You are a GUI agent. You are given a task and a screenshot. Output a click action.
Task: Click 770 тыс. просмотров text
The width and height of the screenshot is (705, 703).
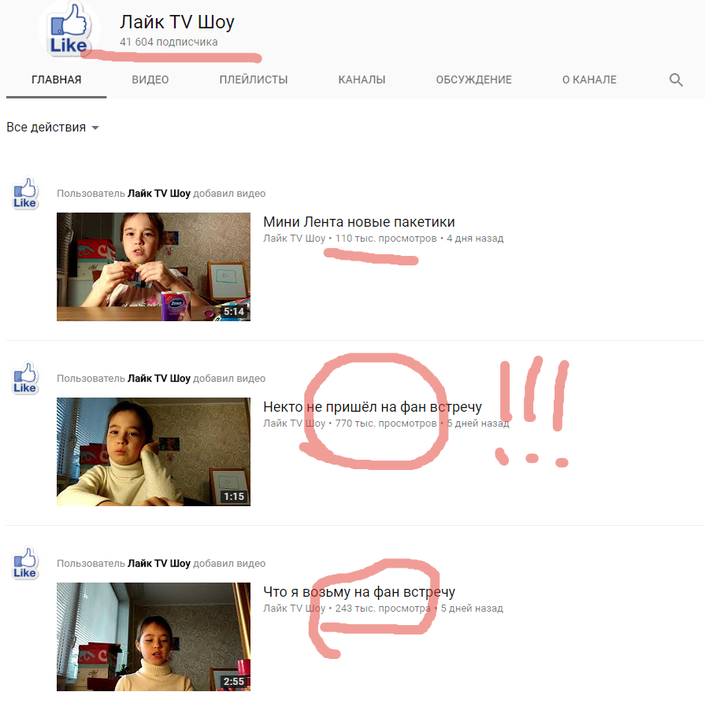tap(386, 424)
